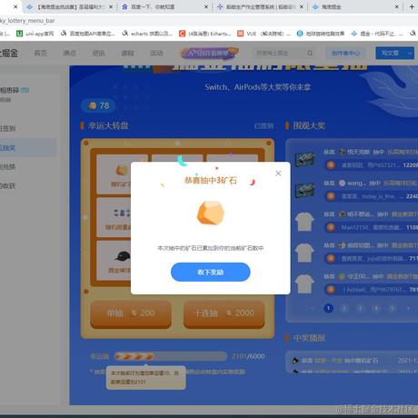This screenshot has width=418, height=418.
Task: Open the uni-app官网 bookmark
Action: tap(35, 34)
